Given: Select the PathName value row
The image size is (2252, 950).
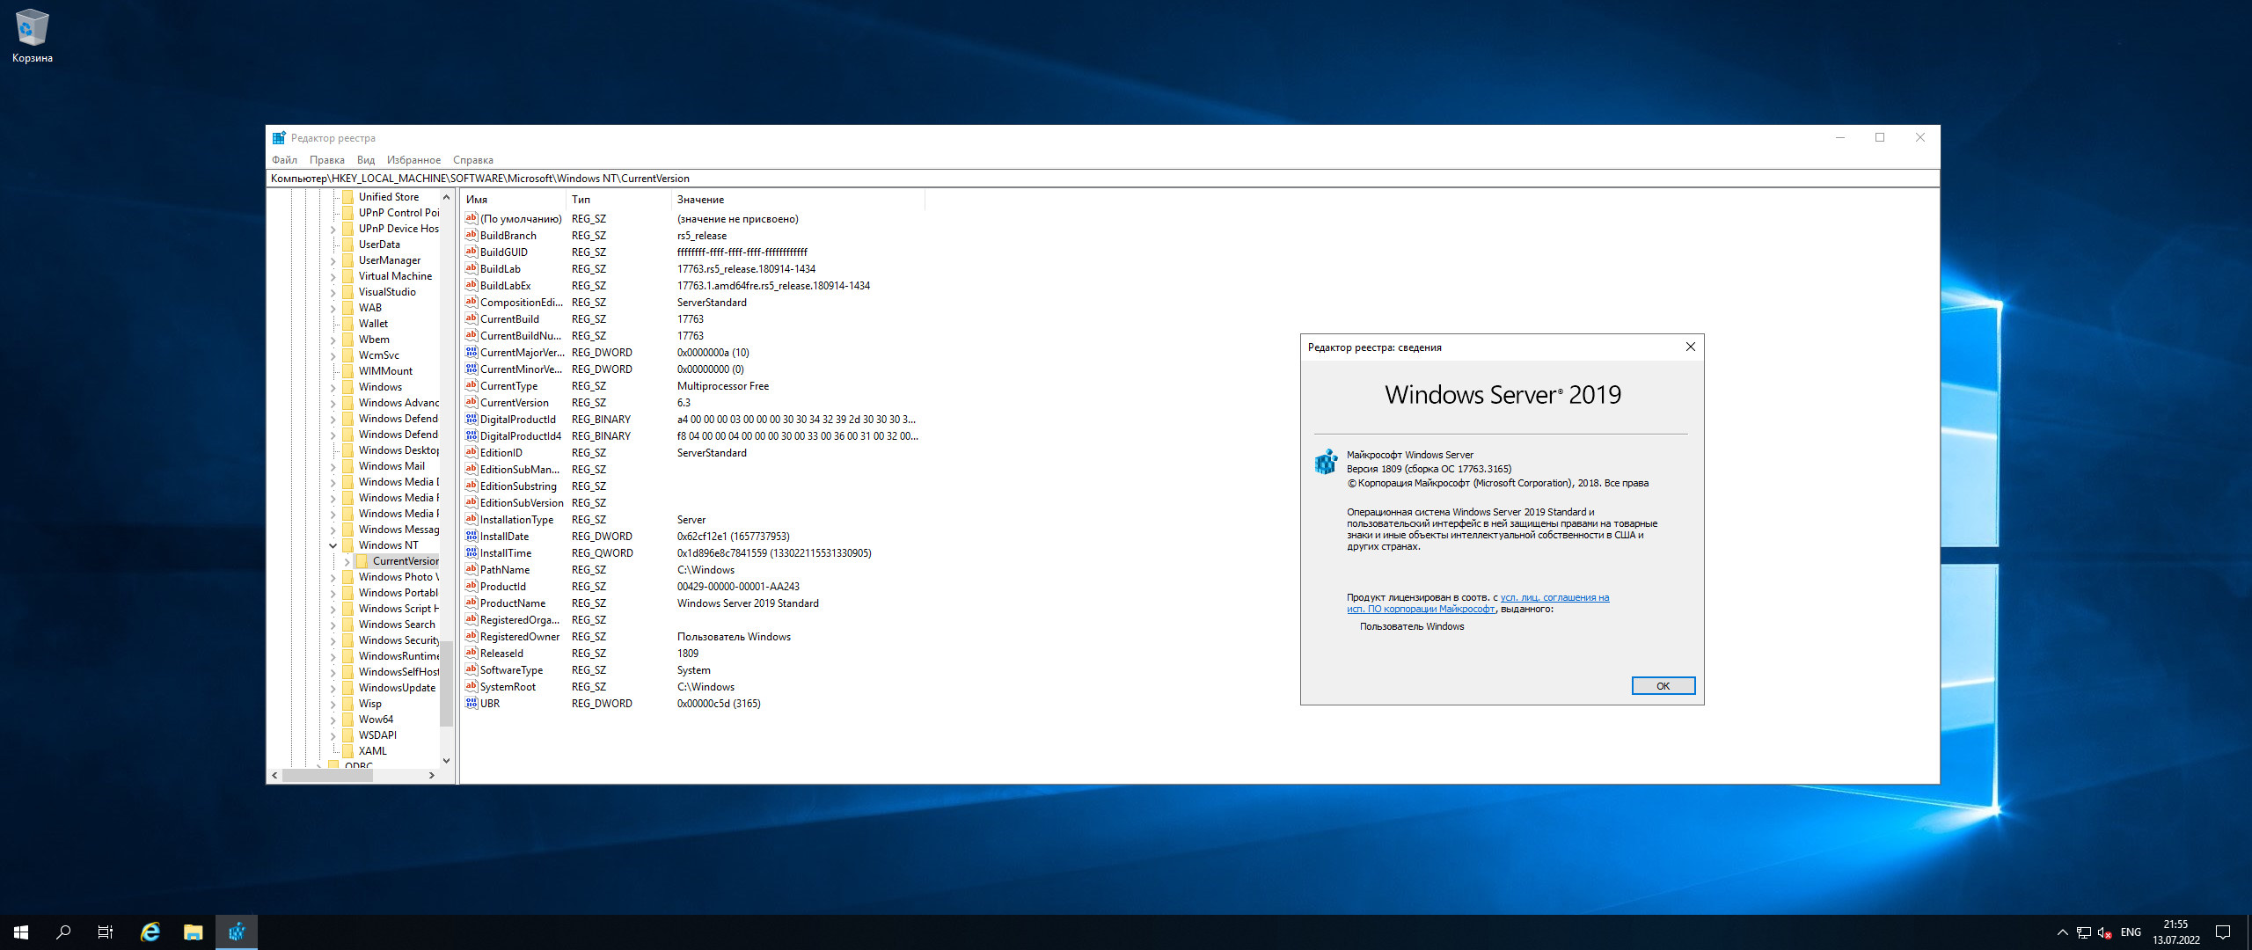Looking at the screenshot, I should (x=692, y=570).
